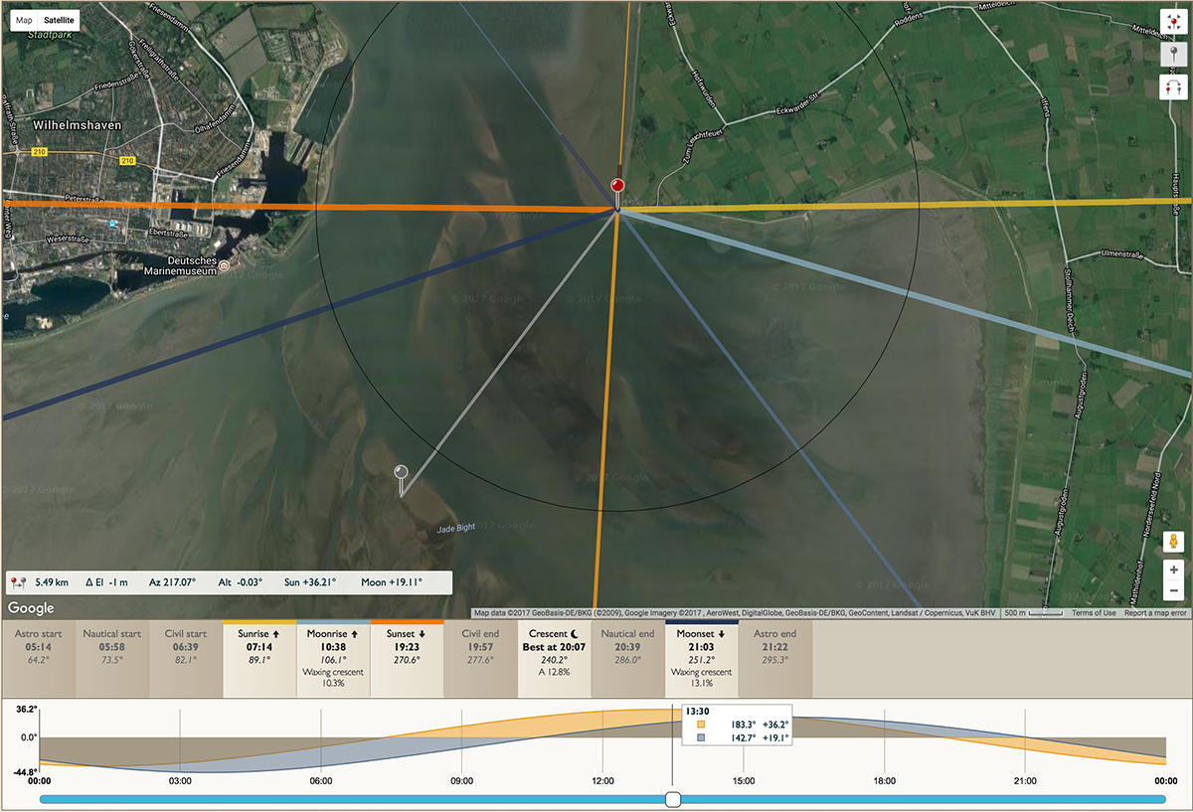Viewport: 1193px width, 812px height.
Task: Zoom out of the map
Action: (1173, 591)
